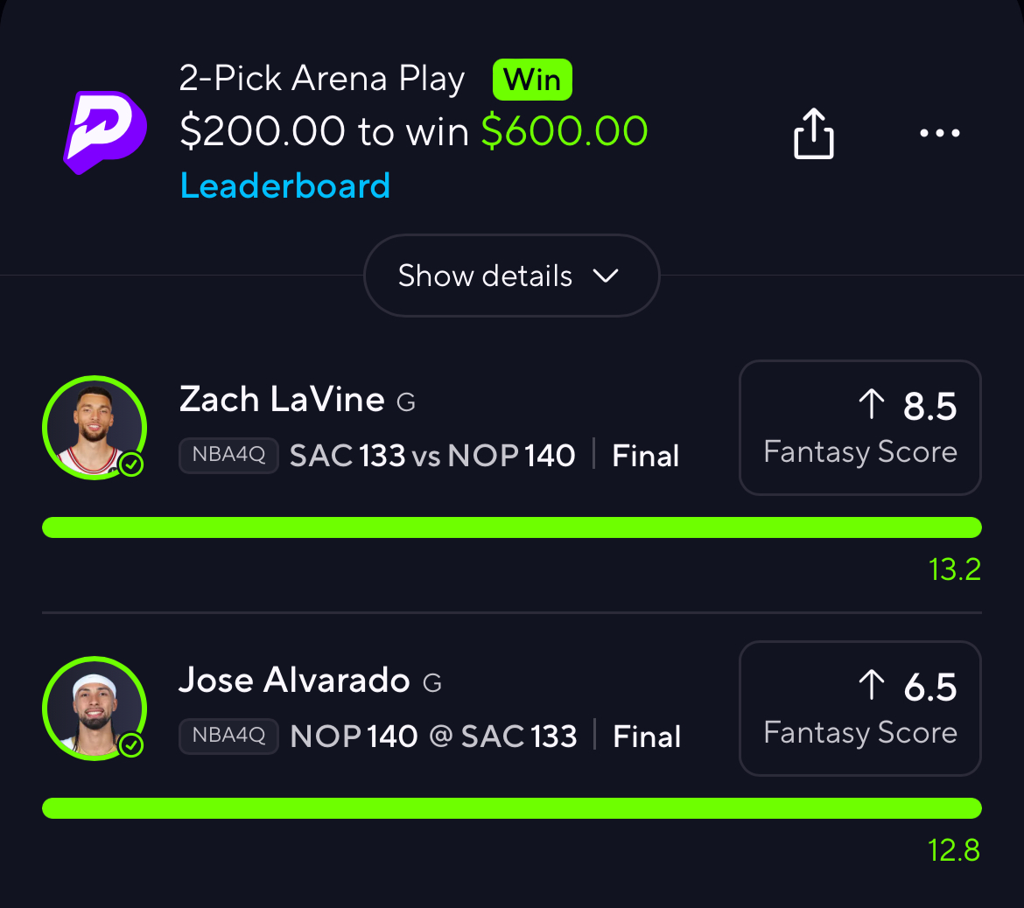
Task: Tap the NBA4Q tag under Zach LaVine
Action: click(228, 456)
